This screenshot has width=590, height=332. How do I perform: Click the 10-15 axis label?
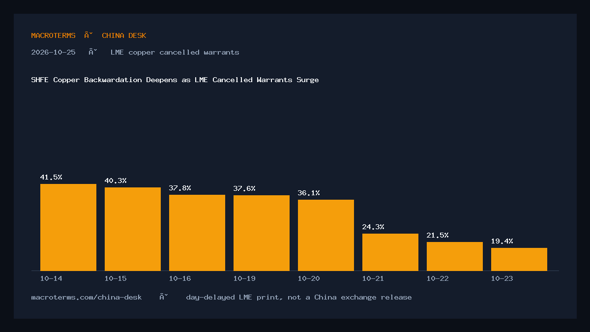[x=116, y=278]
